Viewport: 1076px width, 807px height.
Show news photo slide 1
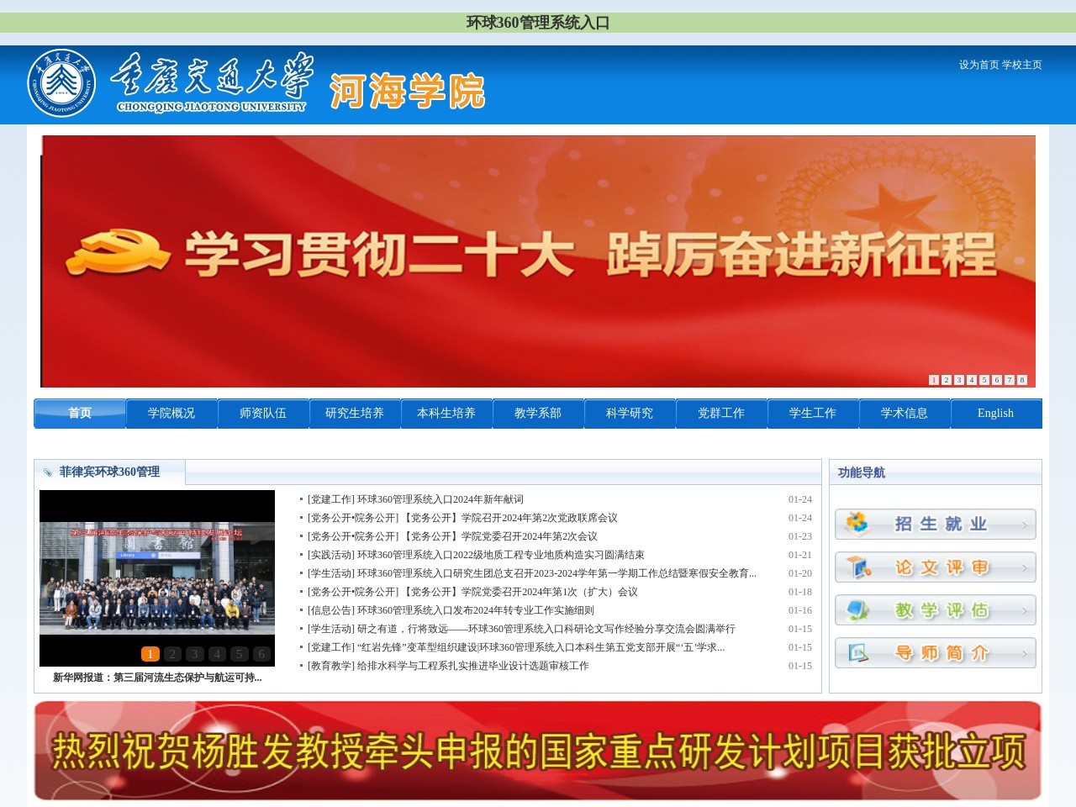click(150, 654)
